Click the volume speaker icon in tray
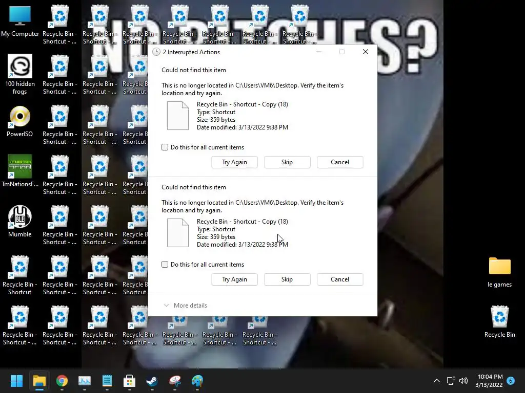 pos(463,381)
